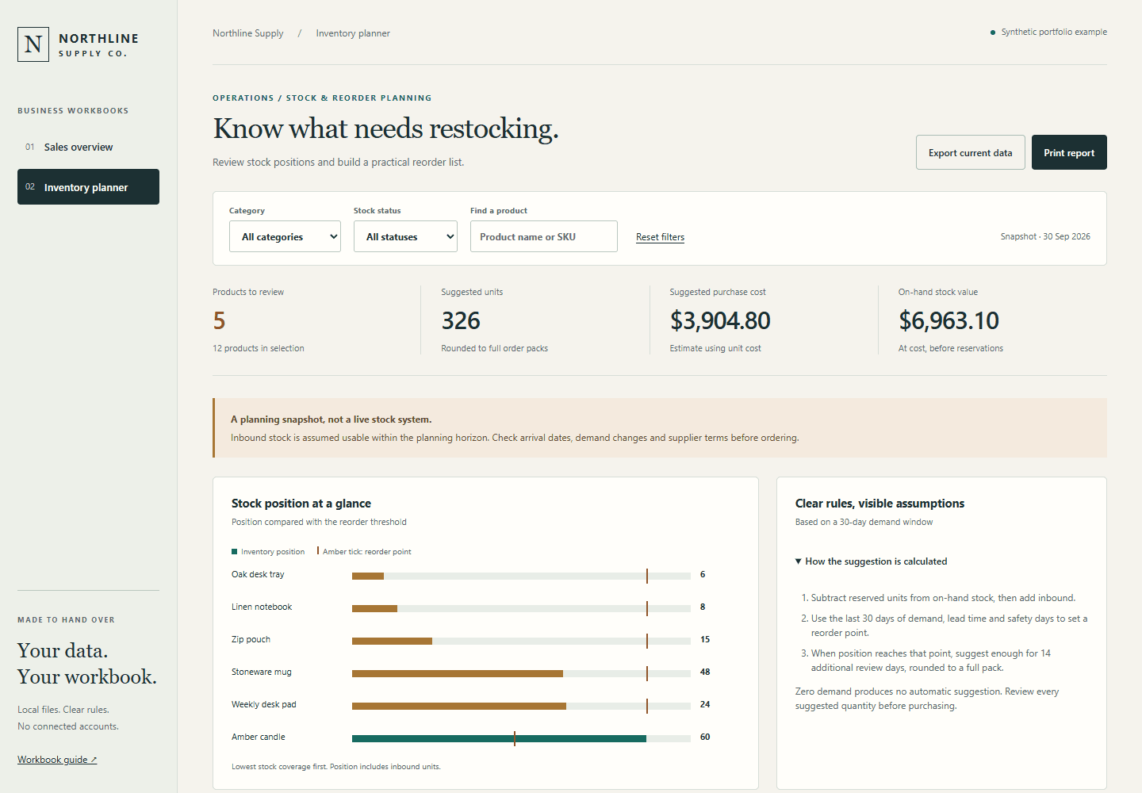The width and height of the screenshot is (1142, 793).
Task: Select the Inventory planner workbook
Action: tap(88, 187)
